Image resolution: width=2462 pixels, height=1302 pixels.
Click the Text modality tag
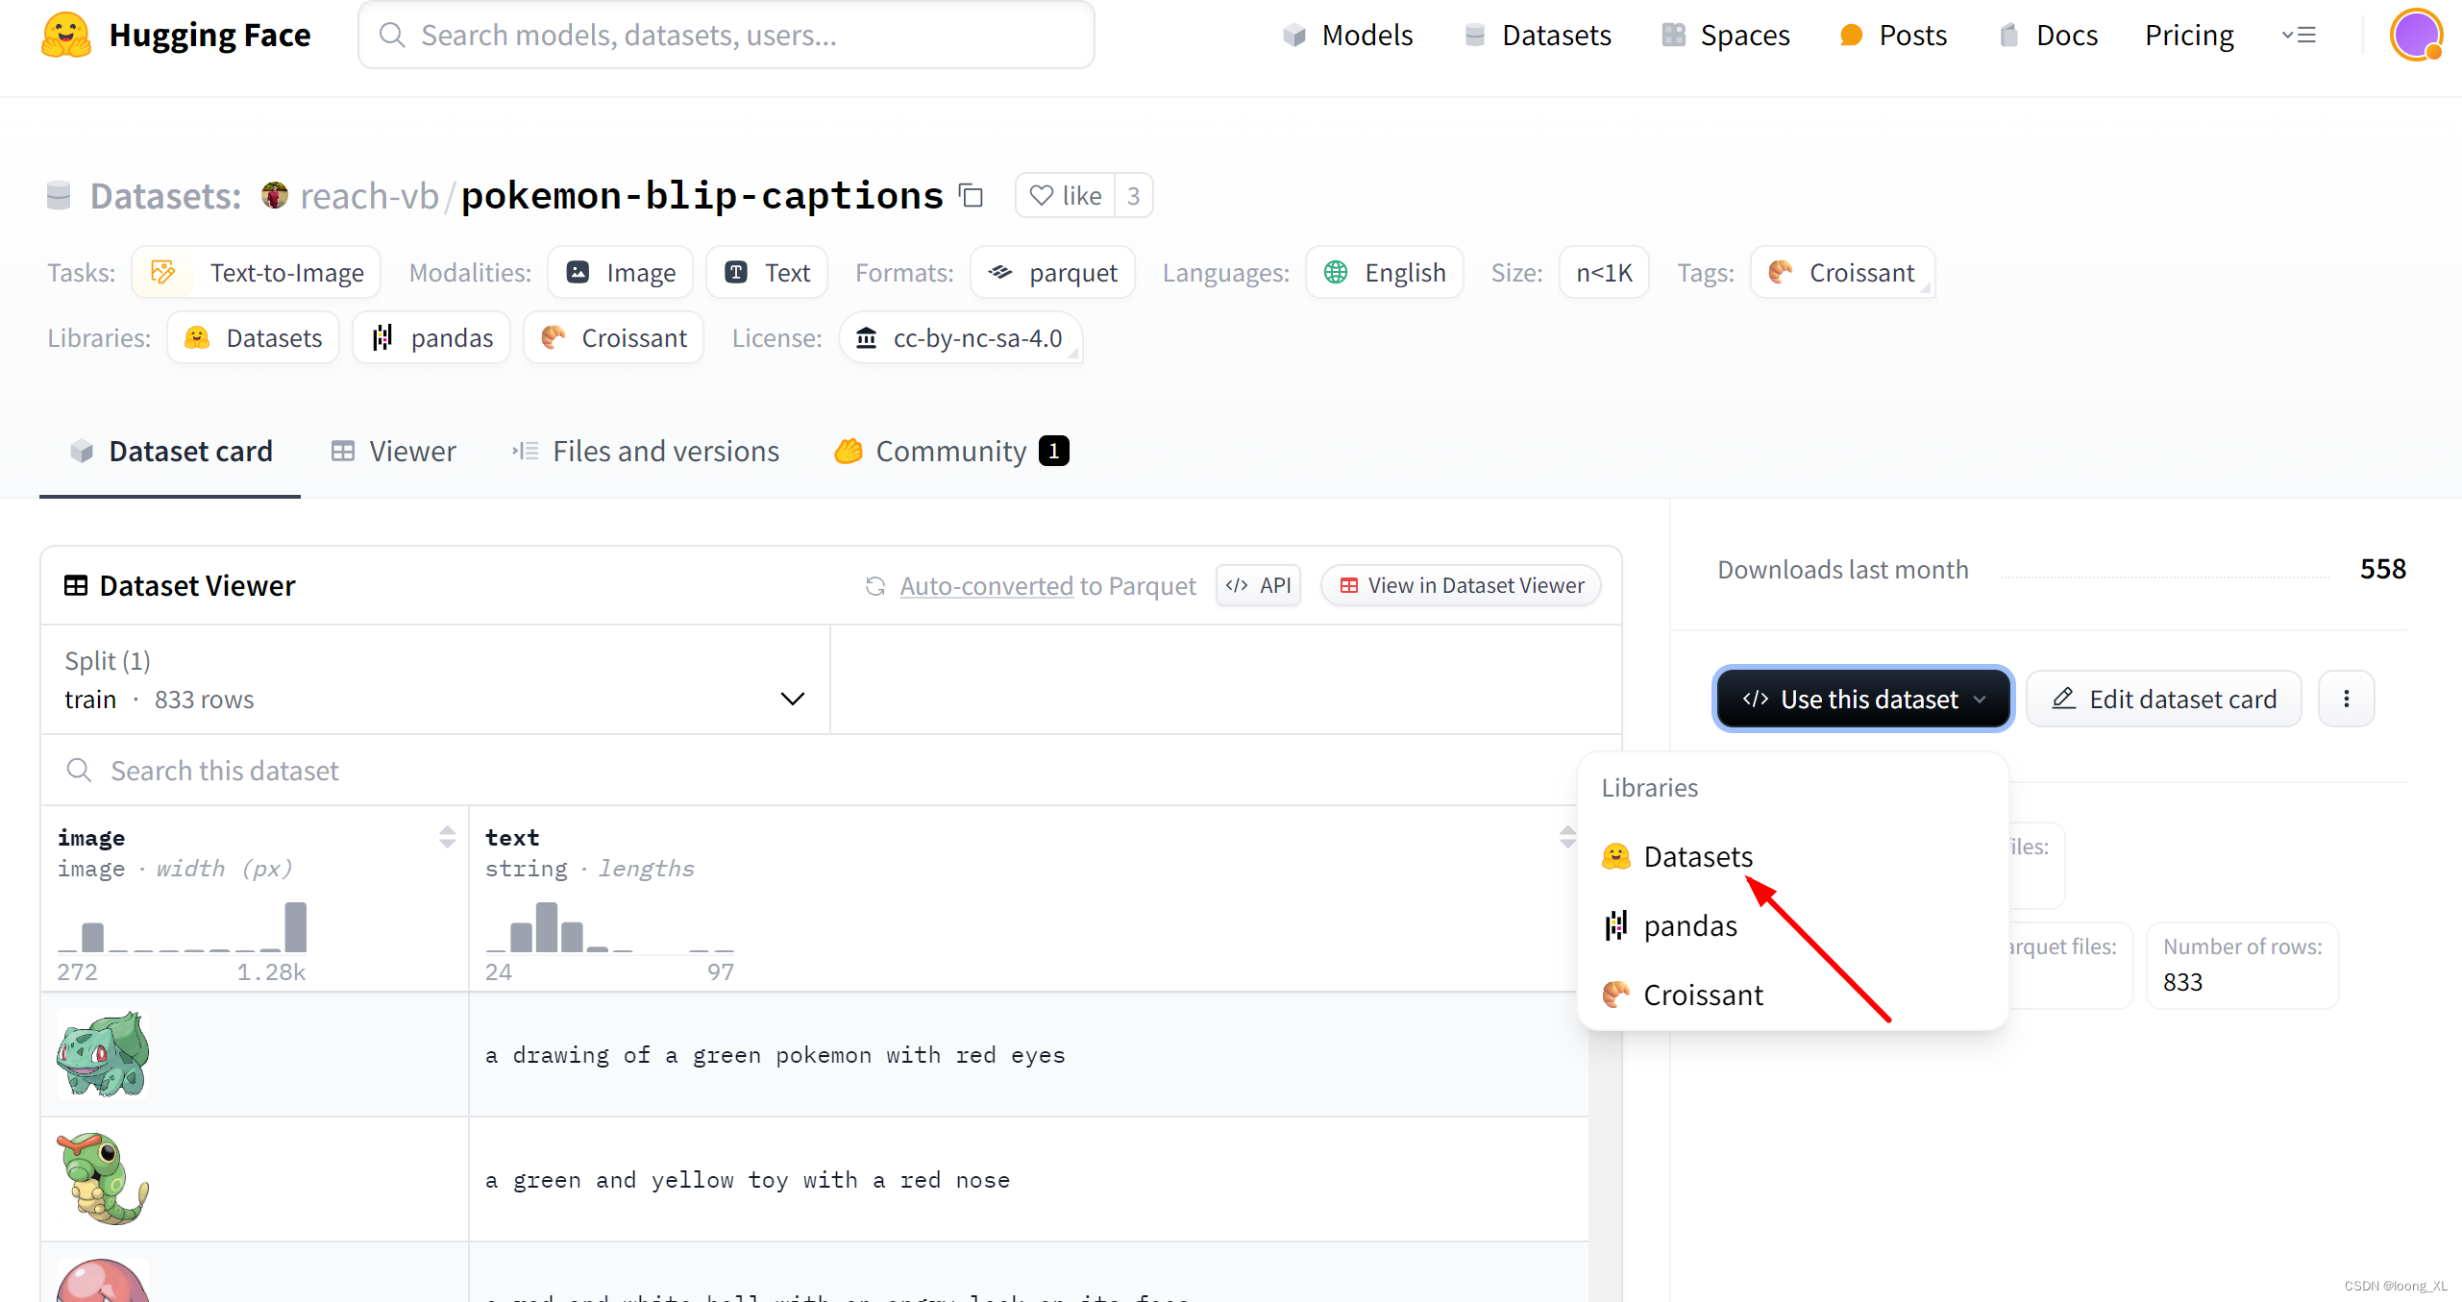pos(767,272)
